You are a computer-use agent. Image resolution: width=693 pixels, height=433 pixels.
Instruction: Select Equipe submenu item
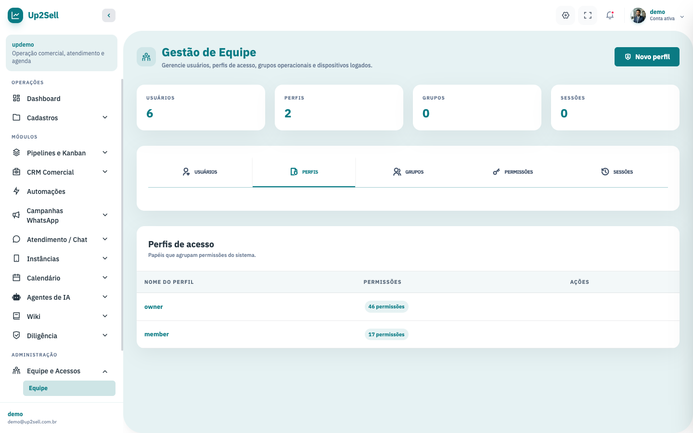69,388
